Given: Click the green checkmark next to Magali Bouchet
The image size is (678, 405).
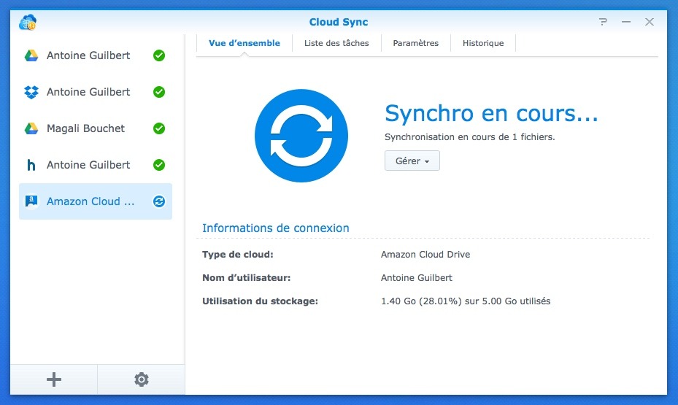Looking at the screenshot, I should [x=159, y=128].
